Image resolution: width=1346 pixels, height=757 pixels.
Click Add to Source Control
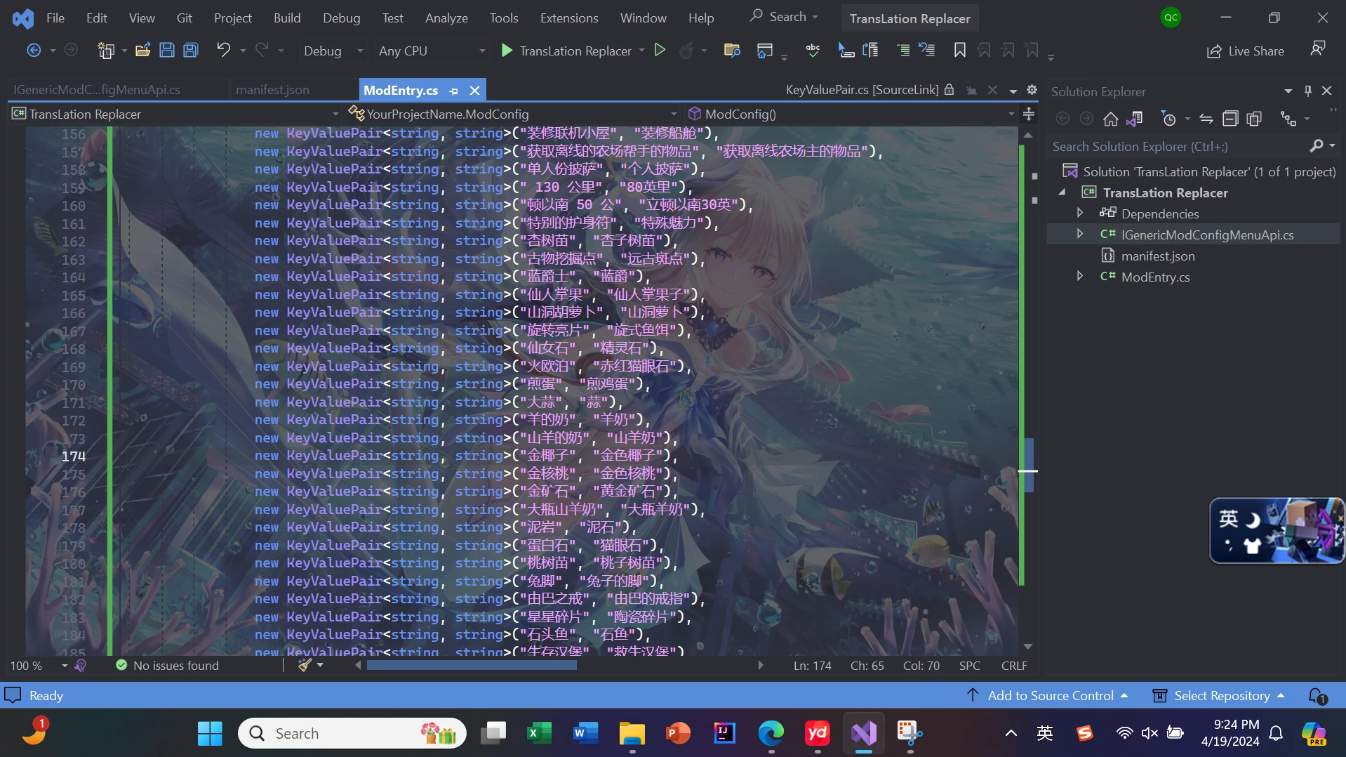pyautogui.click(x=1048, y=695)
